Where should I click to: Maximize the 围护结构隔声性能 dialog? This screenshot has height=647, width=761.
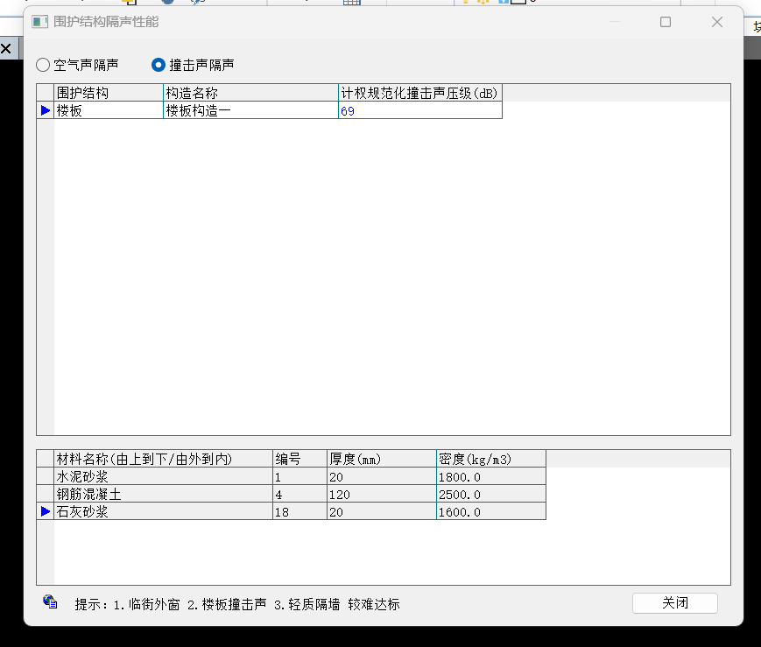coord(666,22)
